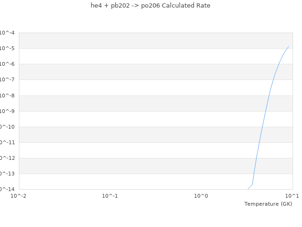Viewport: 302px width, 227px height.
Task: Click the 10^-7 y-axis tick label
Action: (x=7, y=79)
